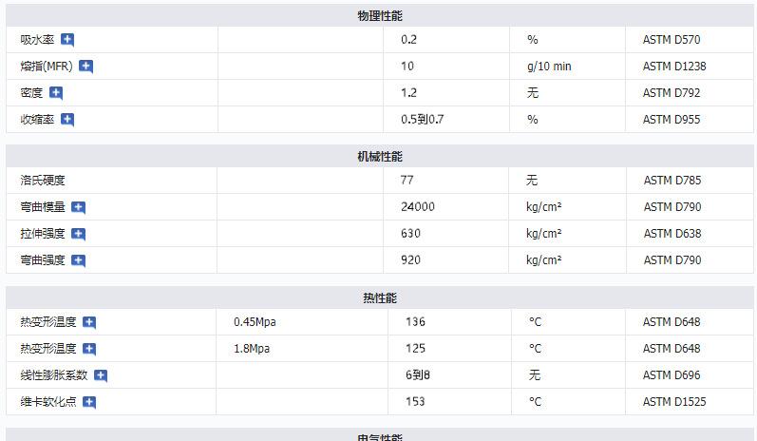The image size is (757, 441).
Task: Select the 机械性能 section header
Action: [x=379, y=157]
